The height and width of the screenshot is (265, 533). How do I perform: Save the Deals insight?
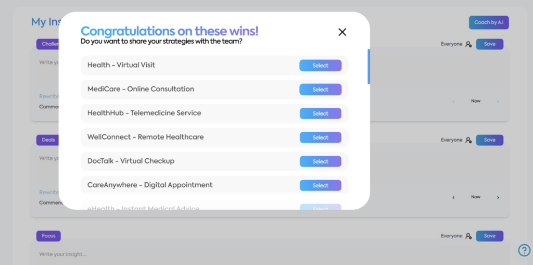tap(489, 140)
